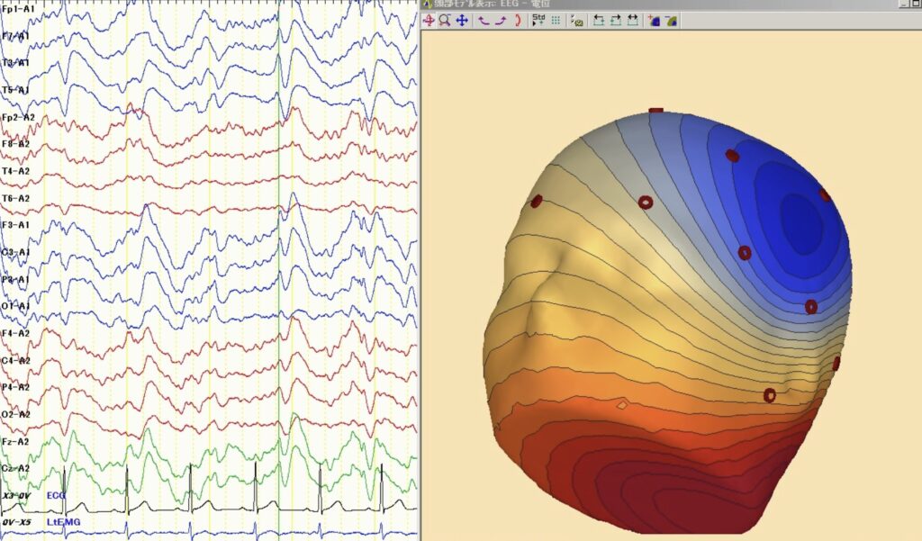The image size is (922, 541).
Task: Click the flat electrode marker atop the head
Action: (656, 110)
